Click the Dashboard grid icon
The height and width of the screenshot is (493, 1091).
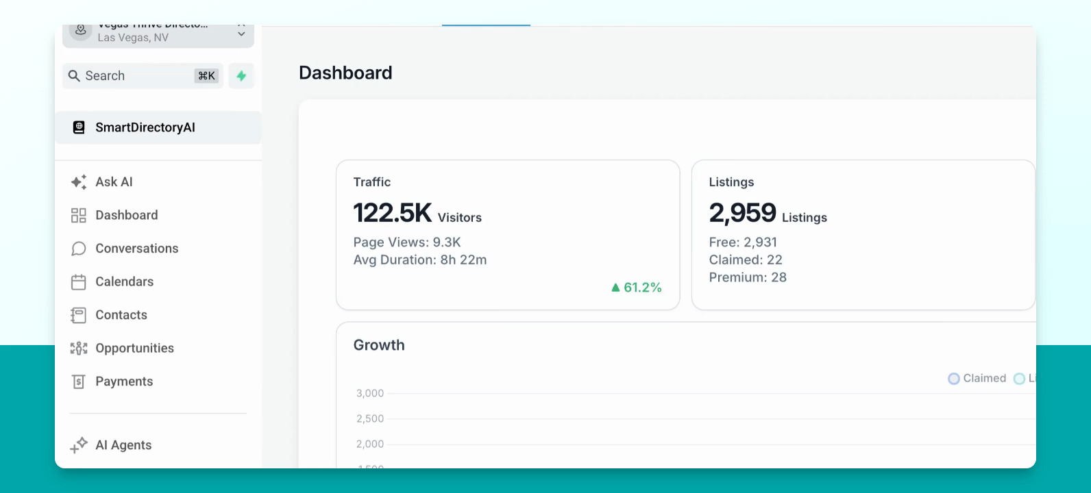79,216
